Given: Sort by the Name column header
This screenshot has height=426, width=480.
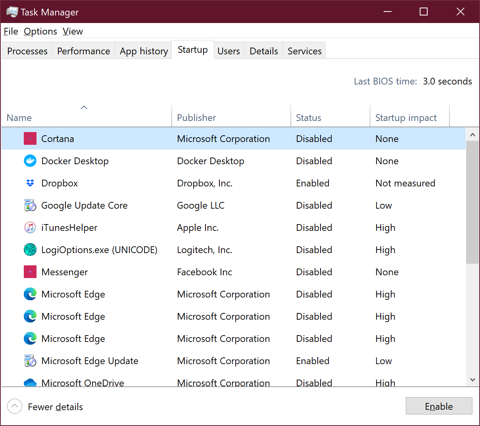Looking at the screenshot, I should point(86,115).
